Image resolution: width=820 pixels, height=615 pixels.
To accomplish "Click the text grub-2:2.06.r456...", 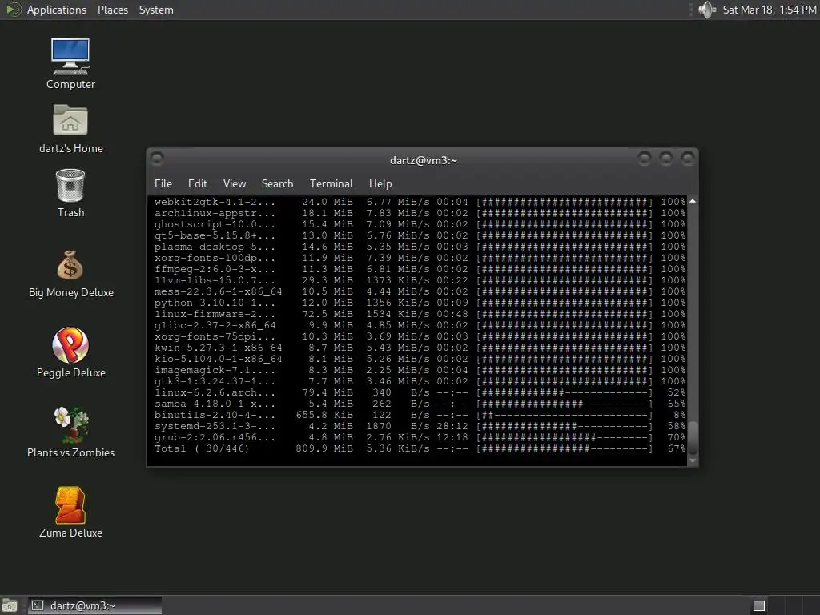I will tap(215, 438).
